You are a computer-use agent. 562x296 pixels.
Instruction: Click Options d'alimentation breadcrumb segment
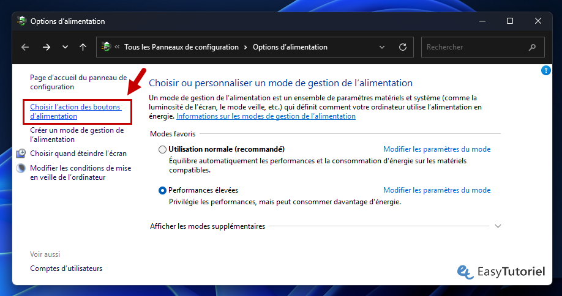click(x=290, y=47)
